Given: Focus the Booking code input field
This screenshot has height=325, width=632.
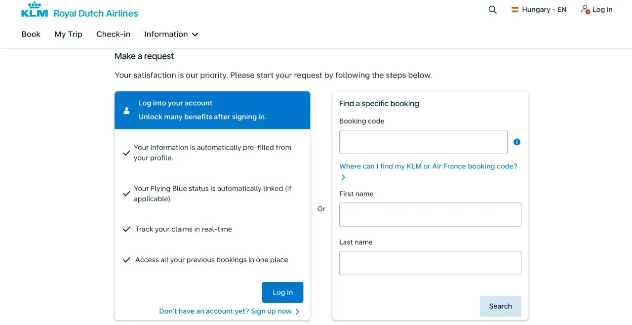Looking at the screenshot, I should tap(423, 142).
